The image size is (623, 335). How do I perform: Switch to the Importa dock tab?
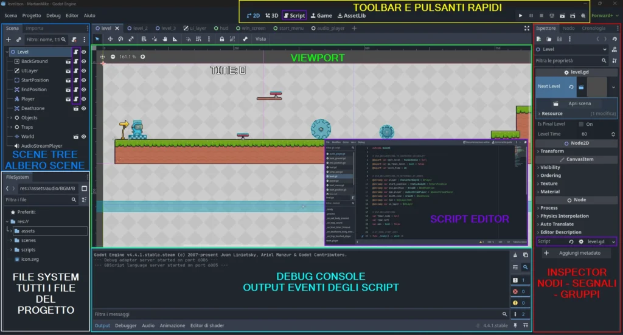[x=35, y=28]
